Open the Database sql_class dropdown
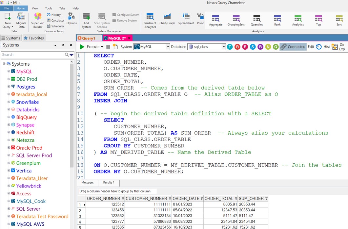Viewport: 348px width, 229px height. coord(224,47)
